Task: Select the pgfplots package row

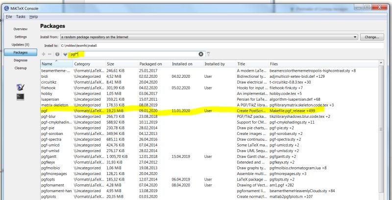Action: [x=210, y=197]
